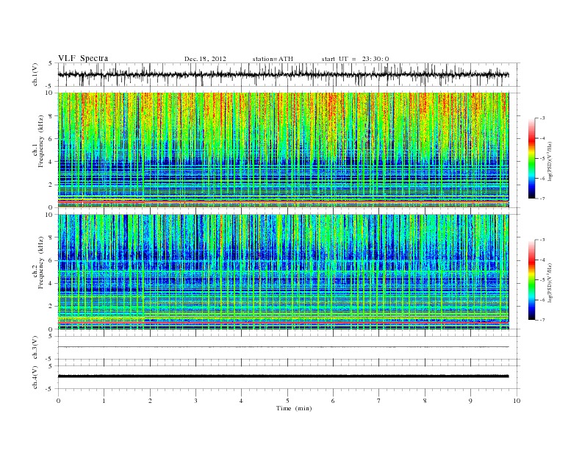The height and width of the screenshot is (450, 582).
Task: Click the ch.1 PSD color scale bar
Action: click(x=531, y=159)
